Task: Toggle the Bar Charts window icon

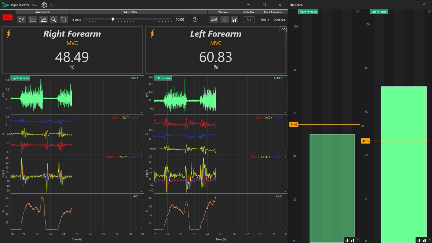Action: coord(235,20)
